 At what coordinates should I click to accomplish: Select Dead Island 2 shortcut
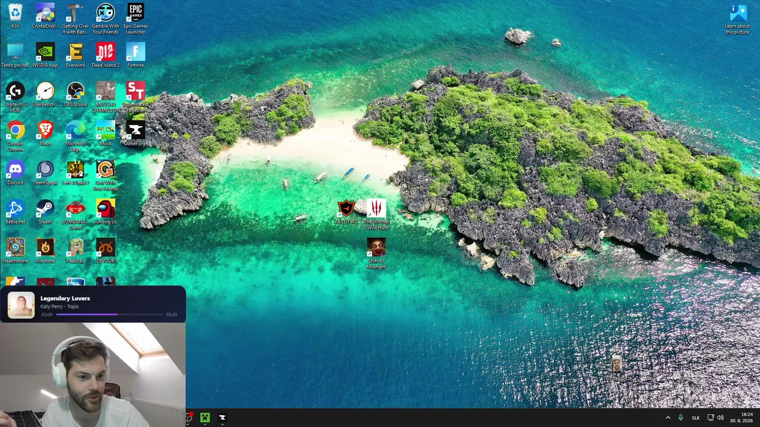[106, 55]
